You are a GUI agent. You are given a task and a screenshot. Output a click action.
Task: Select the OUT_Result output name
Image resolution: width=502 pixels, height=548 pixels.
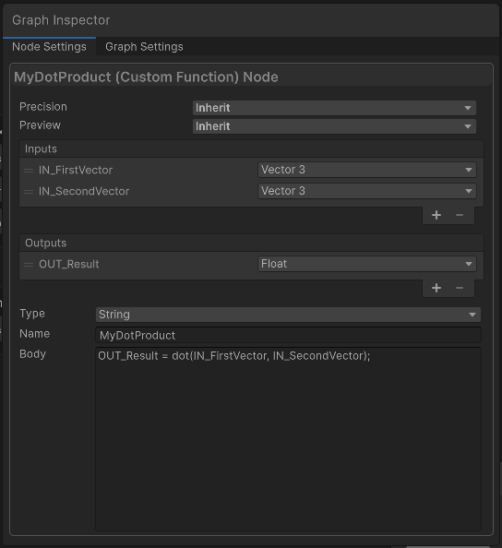pyautogui.click(x=69, y=264)
